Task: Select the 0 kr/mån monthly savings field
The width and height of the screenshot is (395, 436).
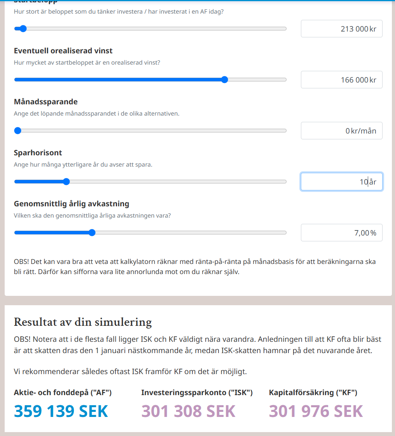Action: (x=341, y=131)
